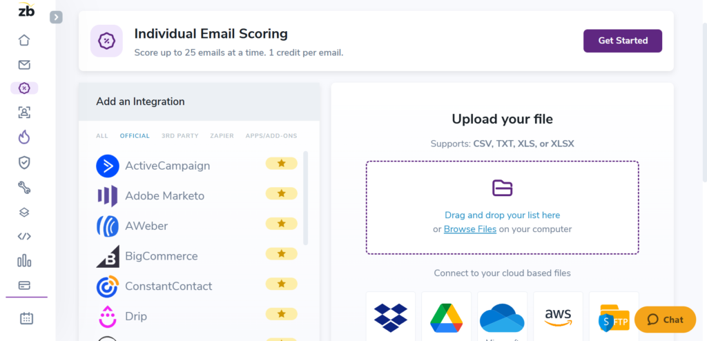Select the Drip integration name
The height and width of the screenshot is (341, 707).
tap(136, 317)
